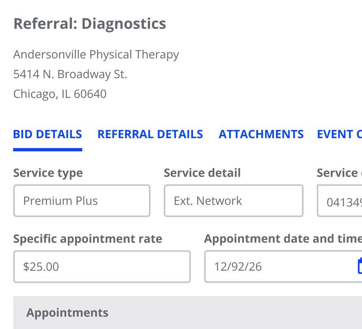Focus the Service detail field with Ext. Network

point(233,201)
